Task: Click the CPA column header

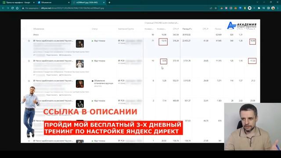Action: click(176, 29)
